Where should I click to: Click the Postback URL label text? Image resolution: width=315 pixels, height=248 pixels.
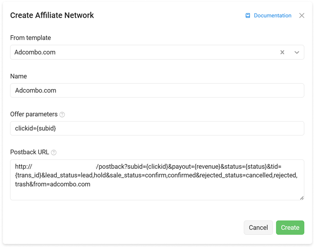point(30,152)
